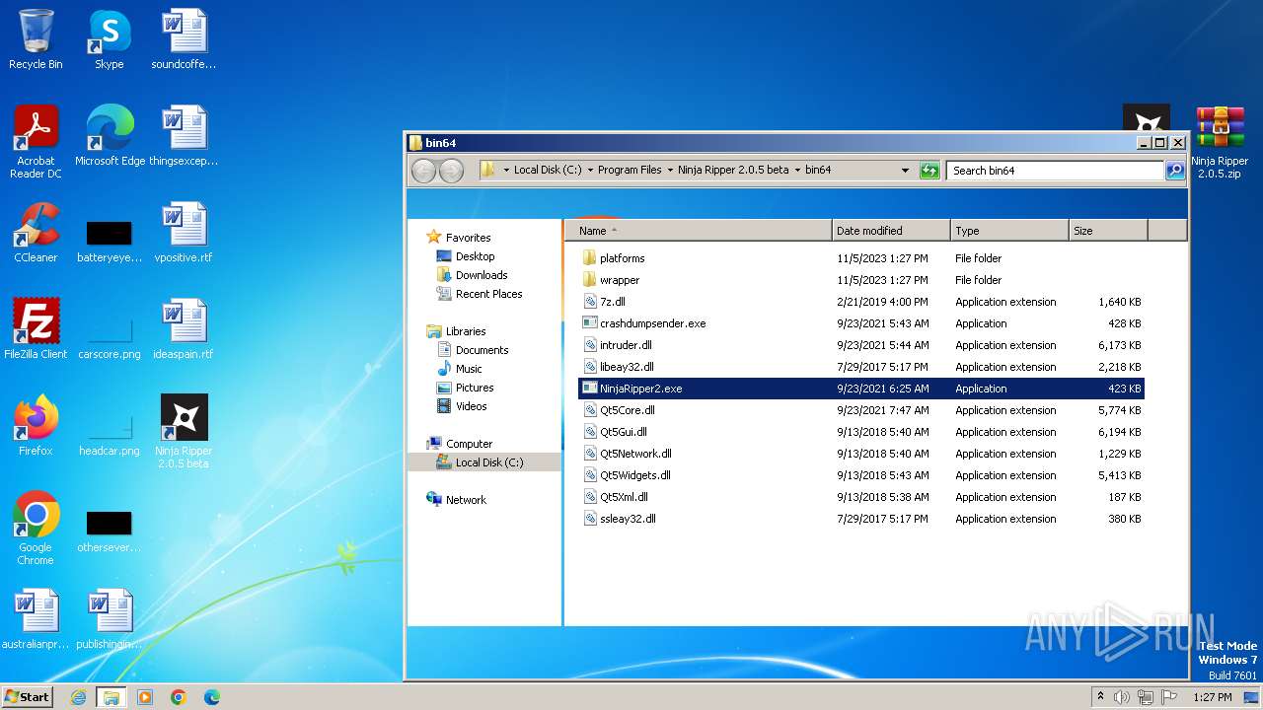Viewport: 1263px width, 710px height.
Task: Sort by Size column header
Action: pyautogui.click(x=1108, y=231)
